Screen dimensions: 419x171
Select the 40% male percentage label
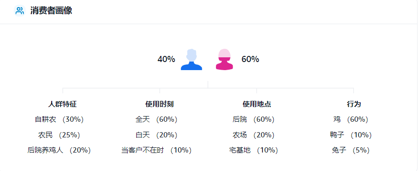166,59
